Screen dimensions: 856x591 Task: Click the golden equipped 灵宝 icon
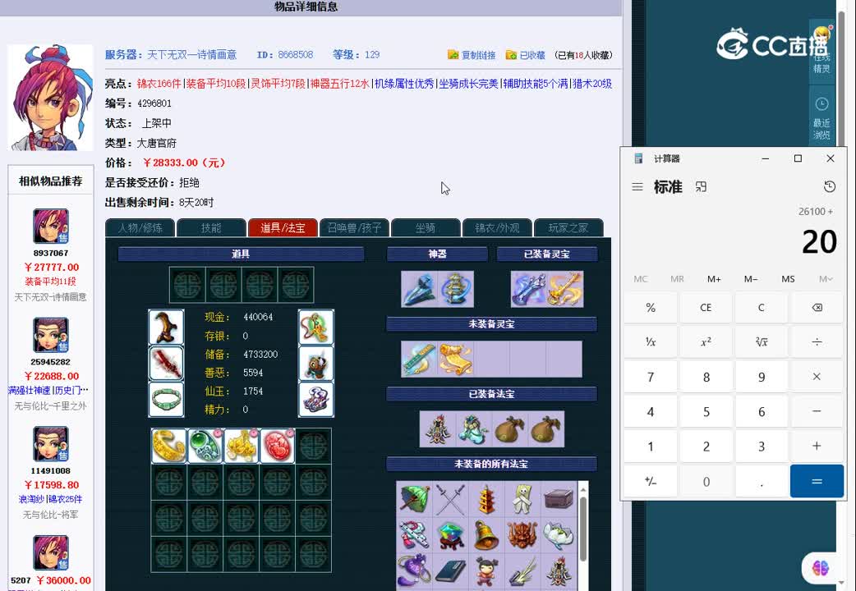pos(565,289)
